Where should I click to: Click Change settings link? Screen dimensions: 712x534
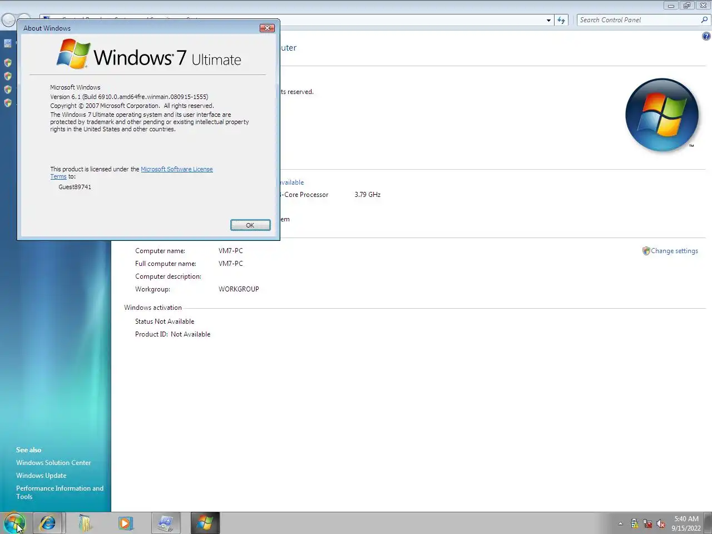[674, 251]
